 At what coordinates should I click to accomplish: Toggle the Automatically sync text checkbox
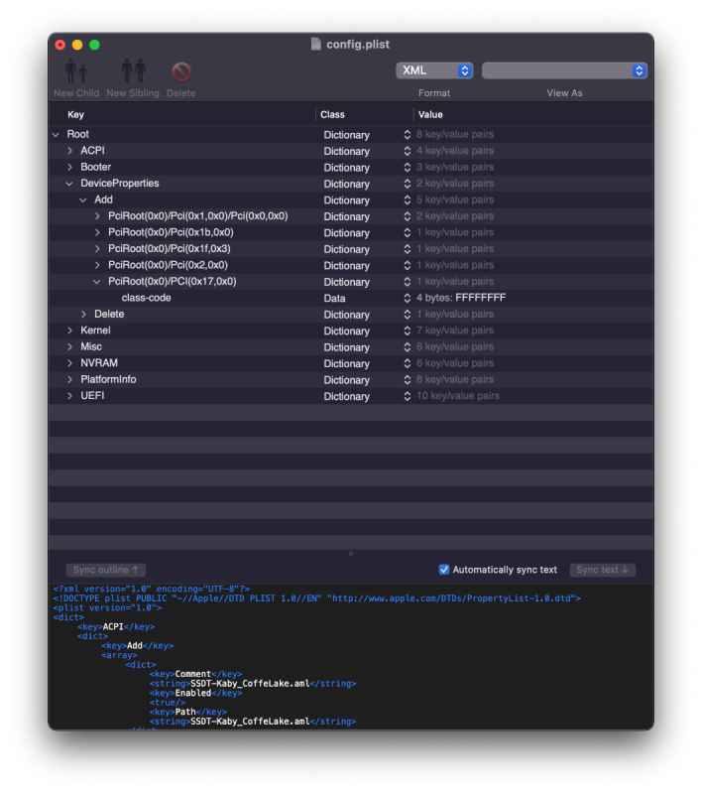click(x=444, y=570)
